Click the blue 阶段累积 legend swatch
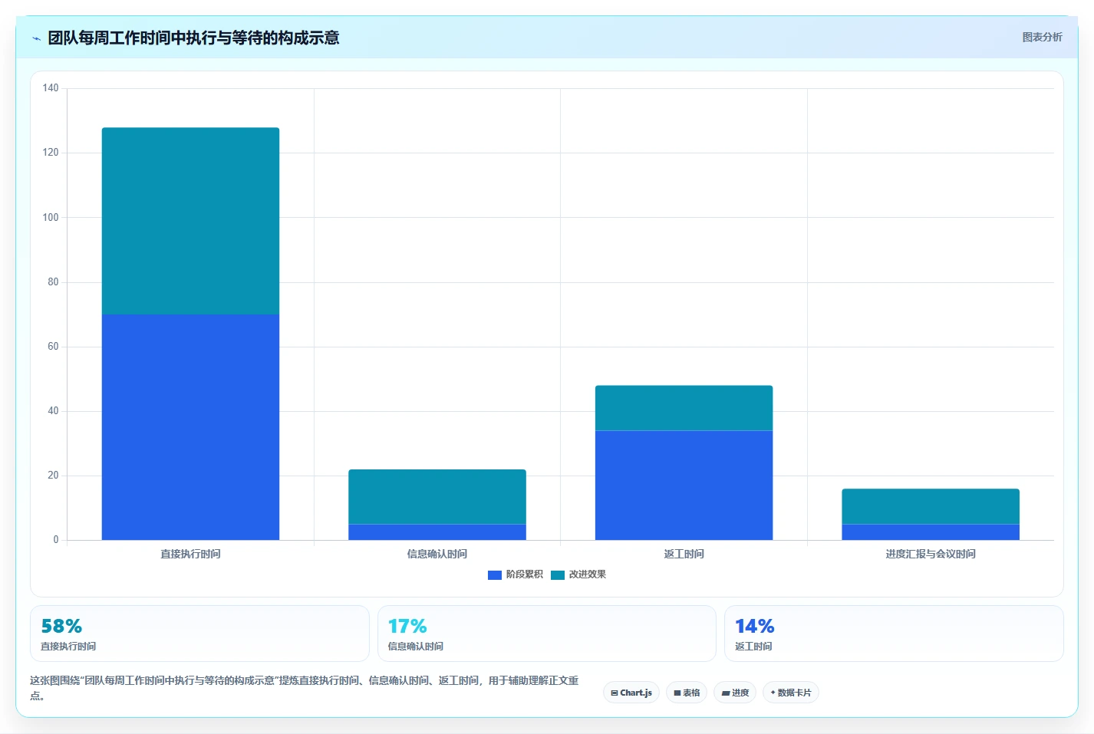The height and width of the screenshot is (734, 1094). [x=495, y=575]
